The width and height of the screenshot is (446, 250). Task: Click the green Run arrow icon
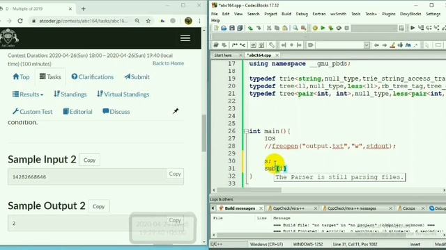coord(323,28)
